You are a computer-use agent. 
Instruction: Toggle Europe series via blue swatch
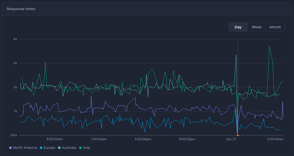(41, 148)
